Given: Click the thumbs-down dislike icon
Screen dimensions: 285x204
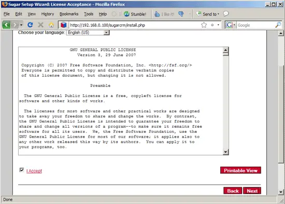Looking at the screenshot, I should (x=181, y=14).
